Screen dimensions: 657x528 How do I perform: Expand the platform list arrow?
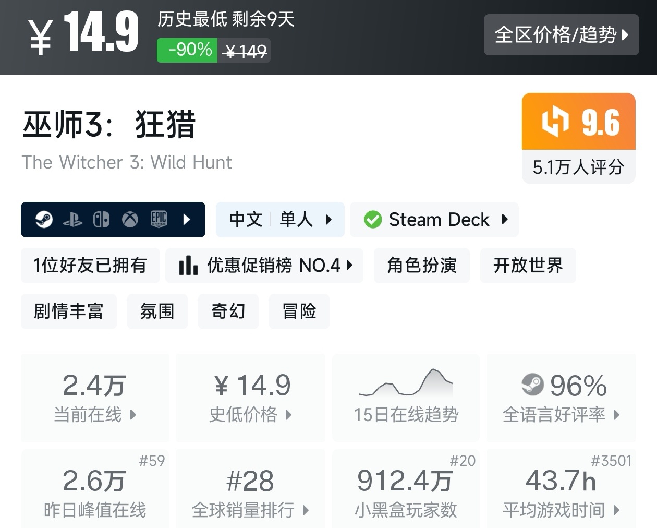(187, 220)
